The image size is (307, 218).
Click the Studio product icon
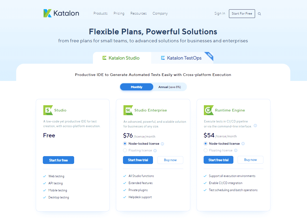click(x=48, y=110)
